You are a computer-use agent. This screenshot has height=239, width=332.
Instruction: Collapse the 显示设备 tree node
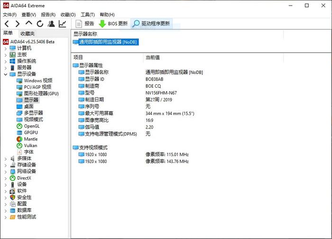coord(6,74)
